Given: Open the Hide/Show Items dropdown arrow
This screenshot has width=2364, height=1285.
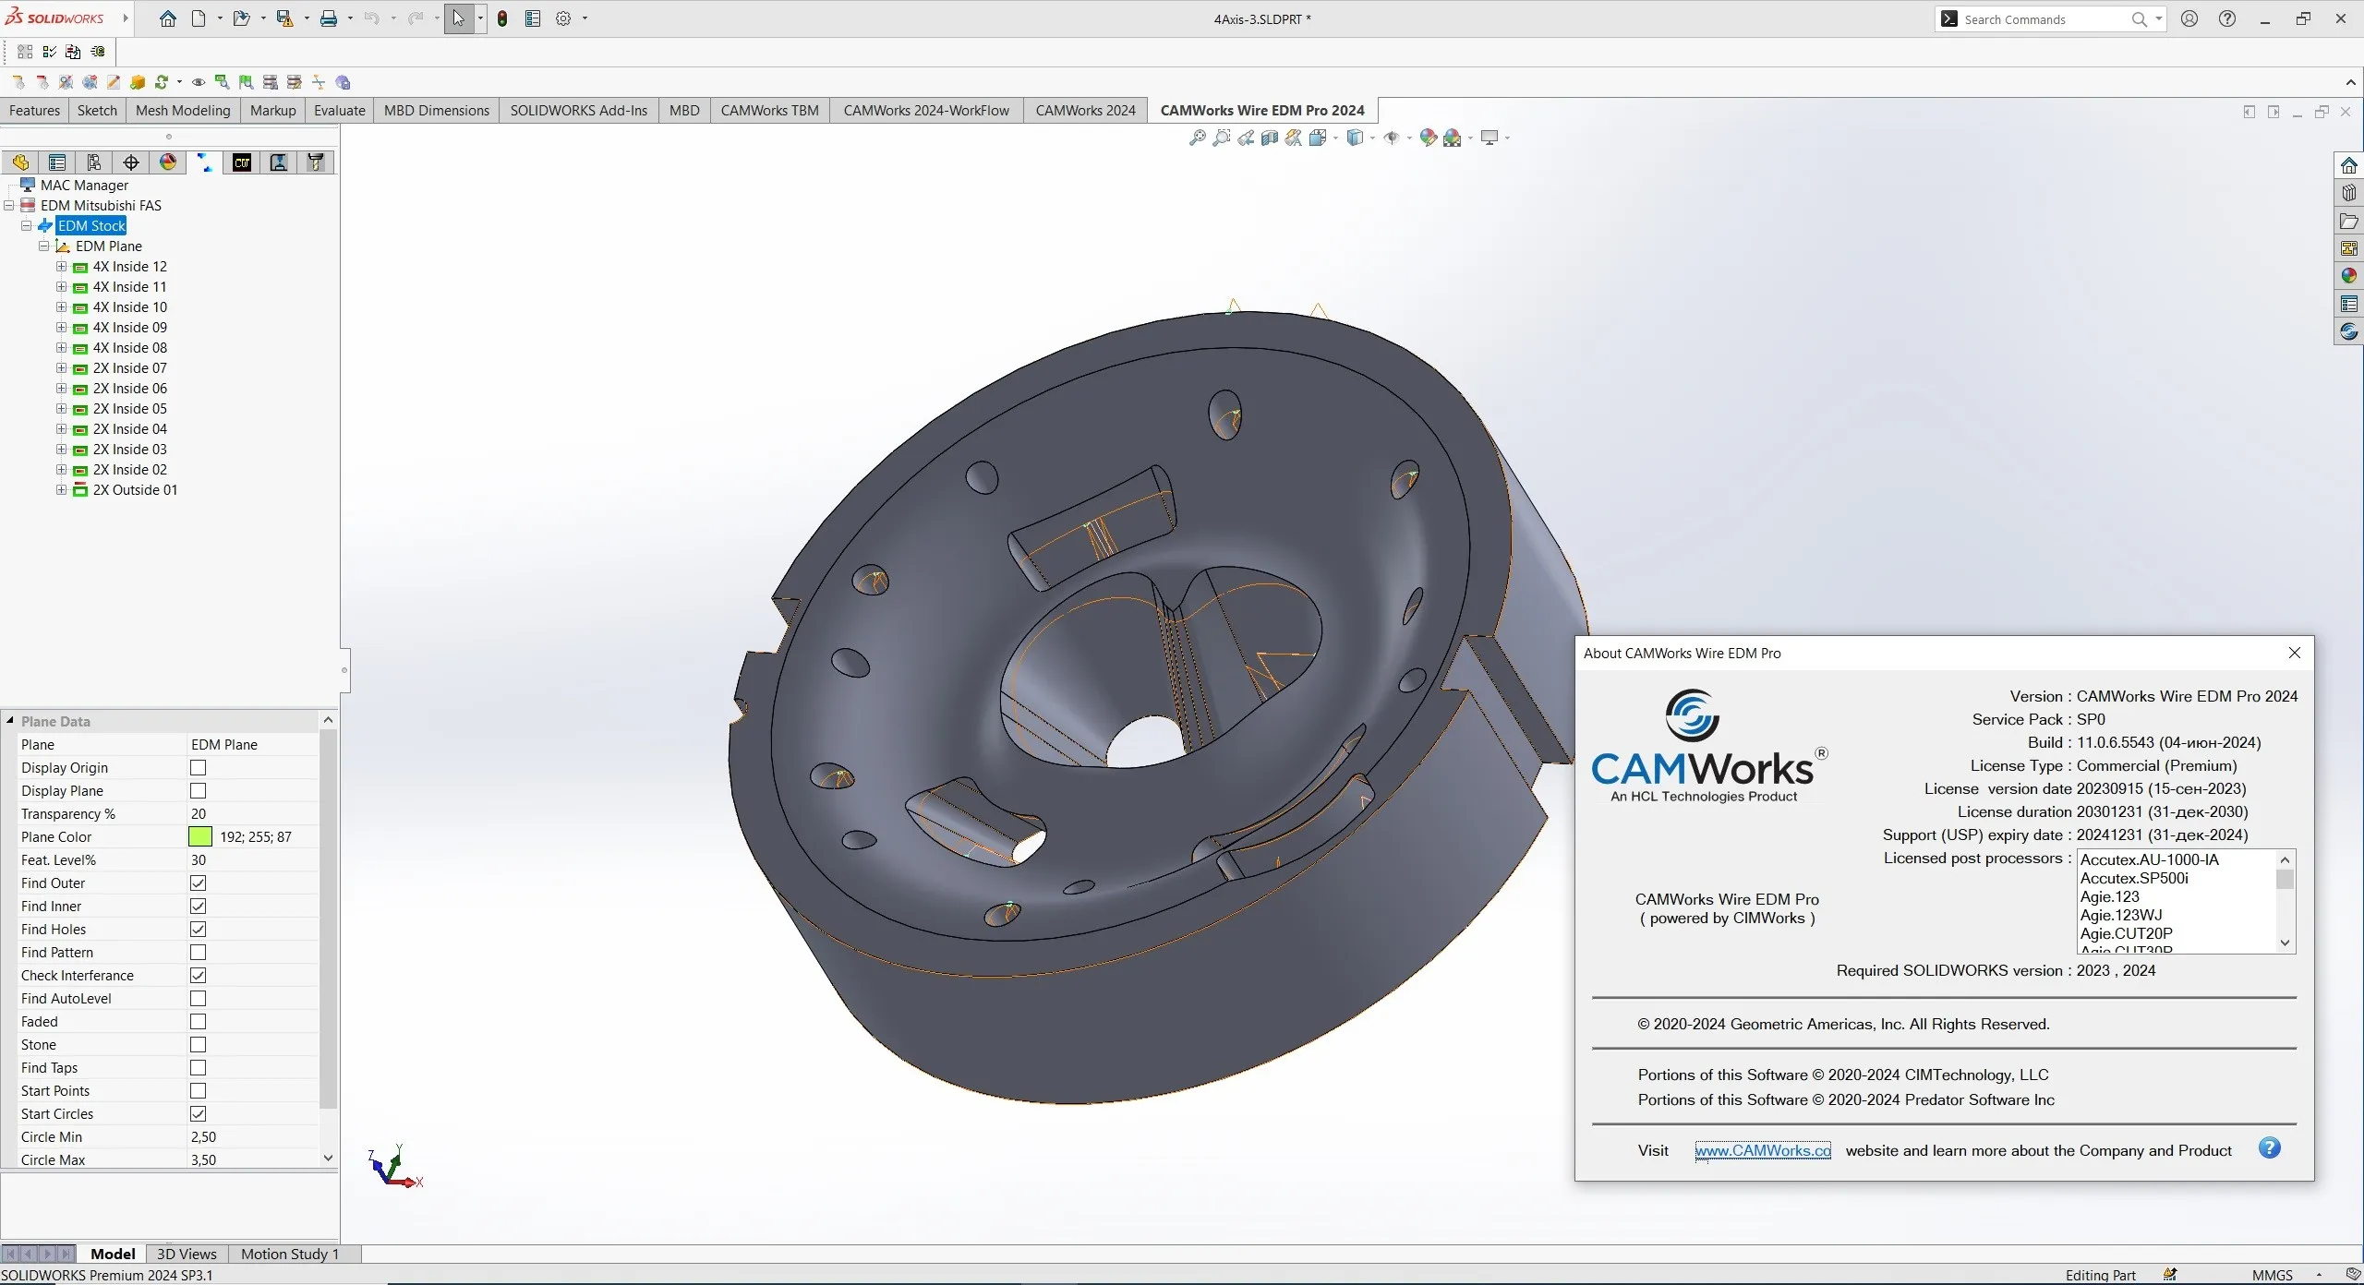Looking at the screenshot, I should coord(1408,138).
